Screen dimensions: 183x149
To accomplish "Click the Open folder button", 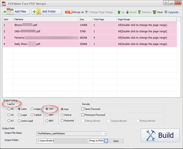I will click(x=116, y=141).
